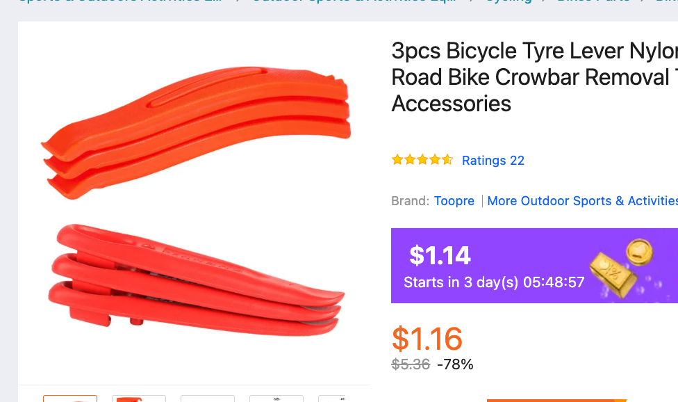Click the yellow star rating icons

422,160
